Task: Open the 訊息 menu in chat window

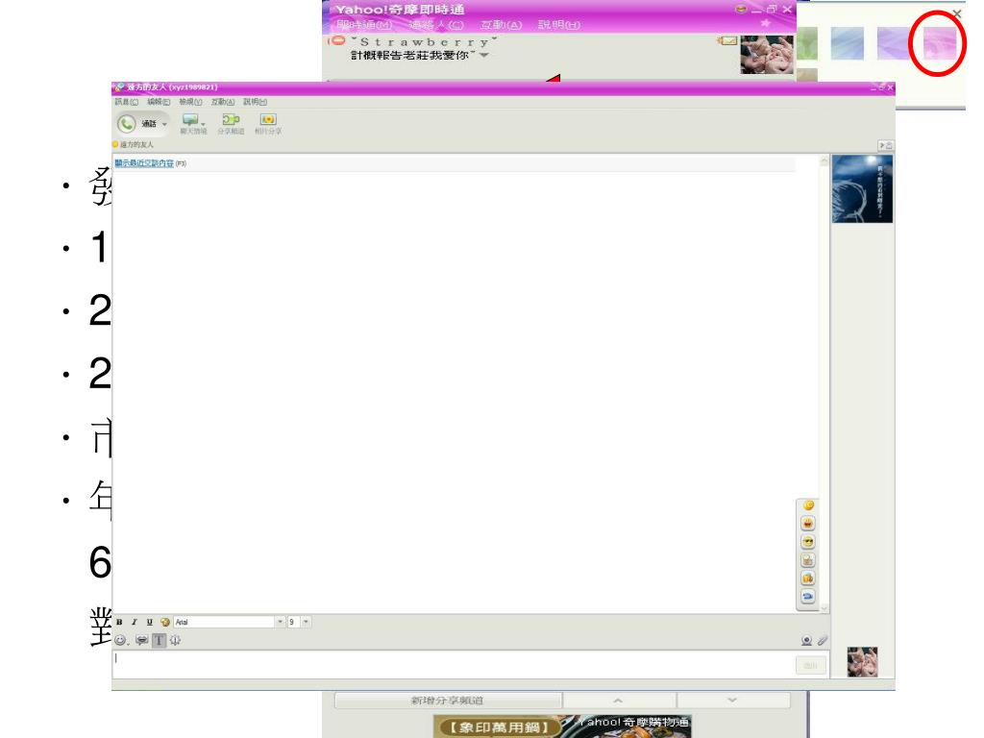Action: [126, 102]
